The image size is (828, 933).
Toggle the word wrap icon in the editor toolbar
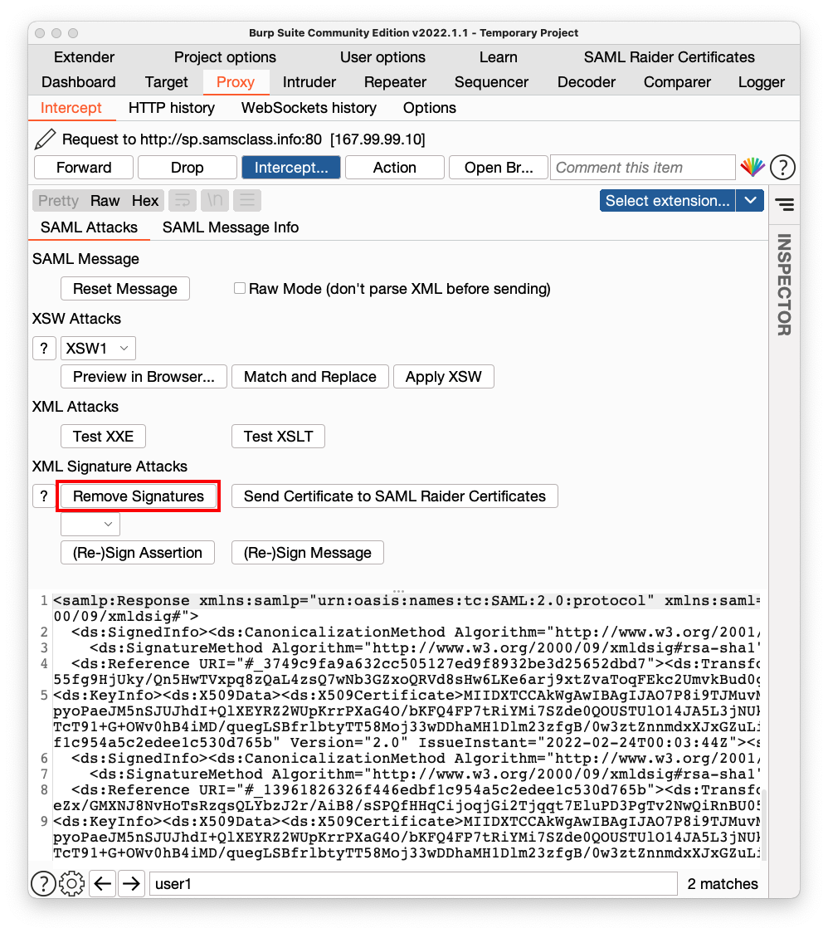click(x=183, y=201)
